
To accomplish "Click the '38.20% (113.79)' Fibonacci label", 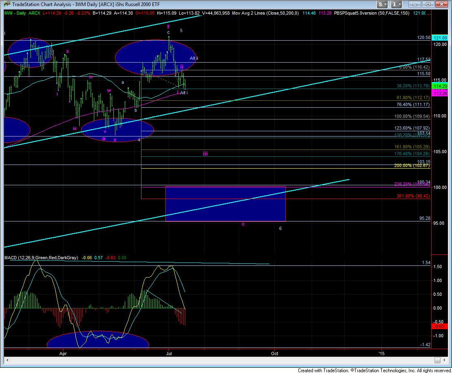I will pyautogui.click(x=413, y=86).
